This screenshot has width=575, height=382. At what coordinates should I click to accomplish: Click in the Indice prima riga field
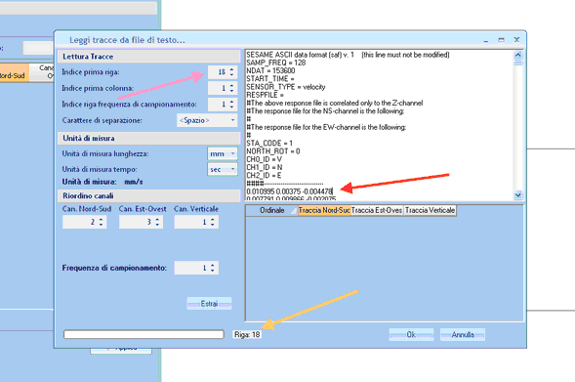[219, 72]
